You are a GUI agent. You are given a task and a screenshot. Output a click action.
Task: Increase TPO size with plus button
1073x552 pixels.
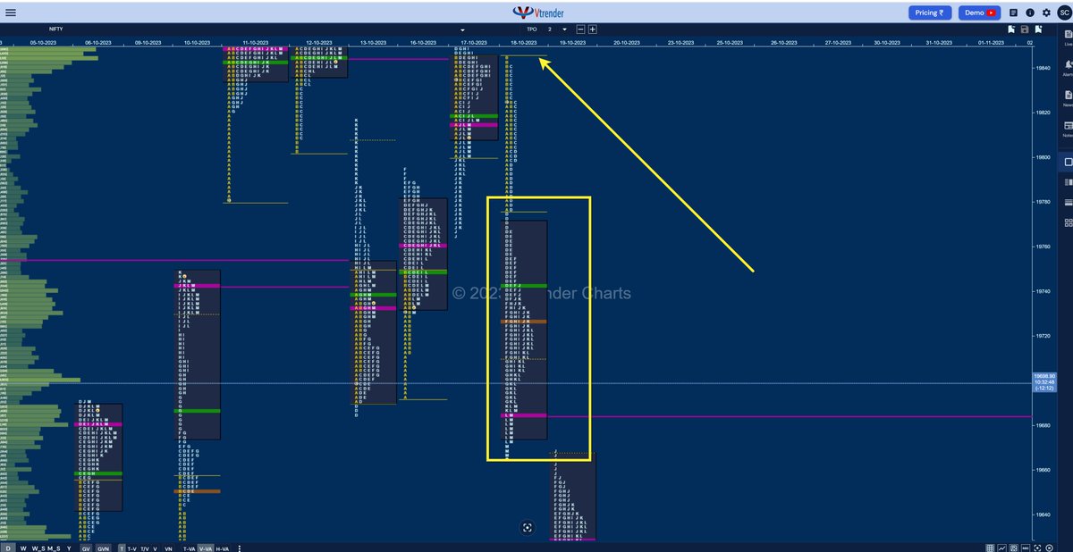pyautogui.click(x=592, y=29)
